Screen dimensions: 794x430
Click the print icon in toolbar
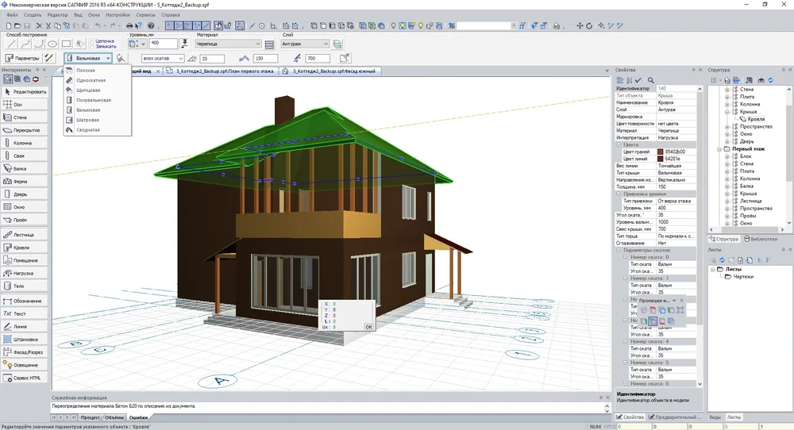(129, 26)
